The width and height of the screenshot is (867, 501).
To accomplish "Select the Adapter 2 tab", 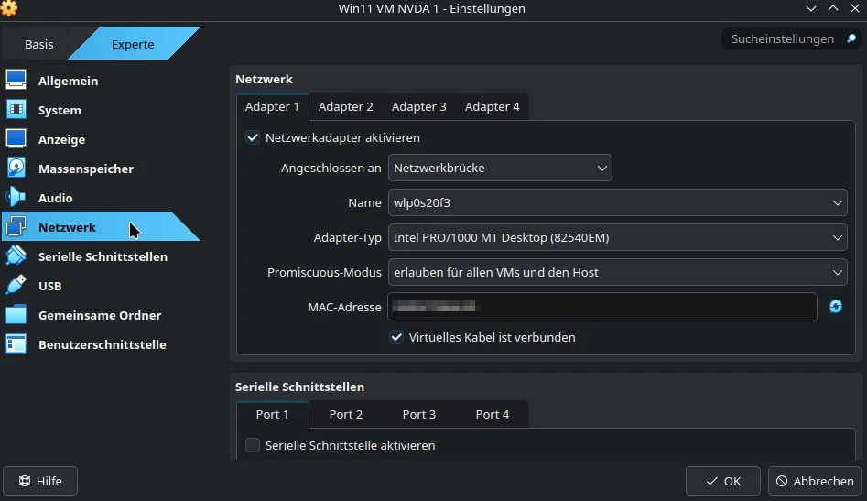I will (x=345, y=107).
